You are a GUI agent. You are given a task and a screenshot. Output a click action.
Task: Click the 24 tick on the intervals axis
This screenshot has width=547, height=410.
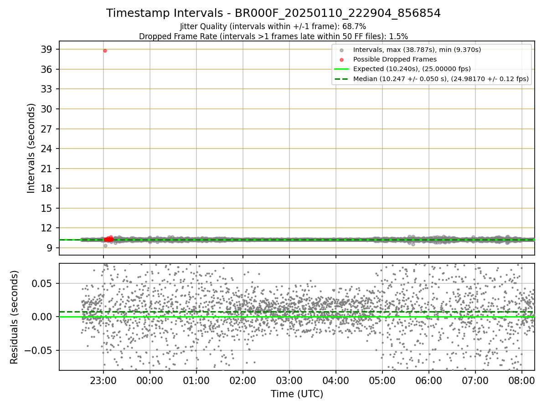tap(47, 149)
